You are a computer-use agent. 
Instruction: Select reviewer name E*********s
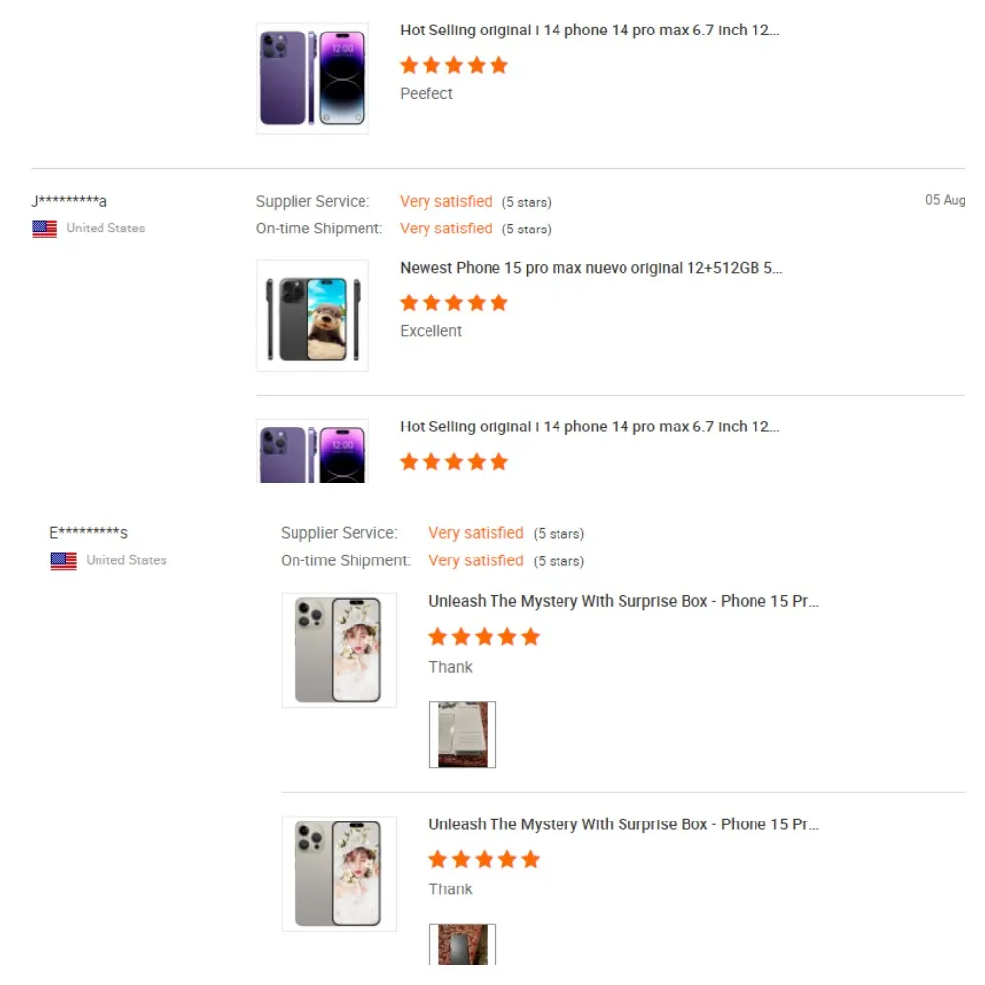pyautogui.click(x=89, y=533)
